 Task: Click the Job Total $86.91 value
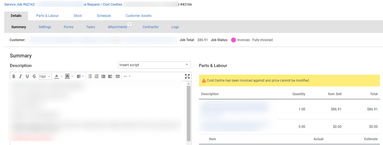202,40
